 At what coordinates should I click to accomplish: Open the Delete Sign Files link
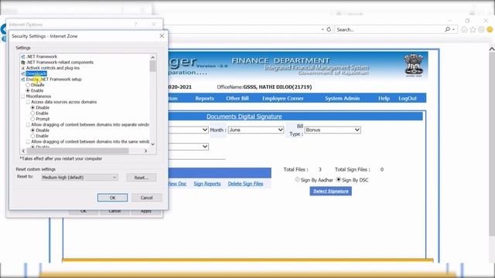pos(245,184)
